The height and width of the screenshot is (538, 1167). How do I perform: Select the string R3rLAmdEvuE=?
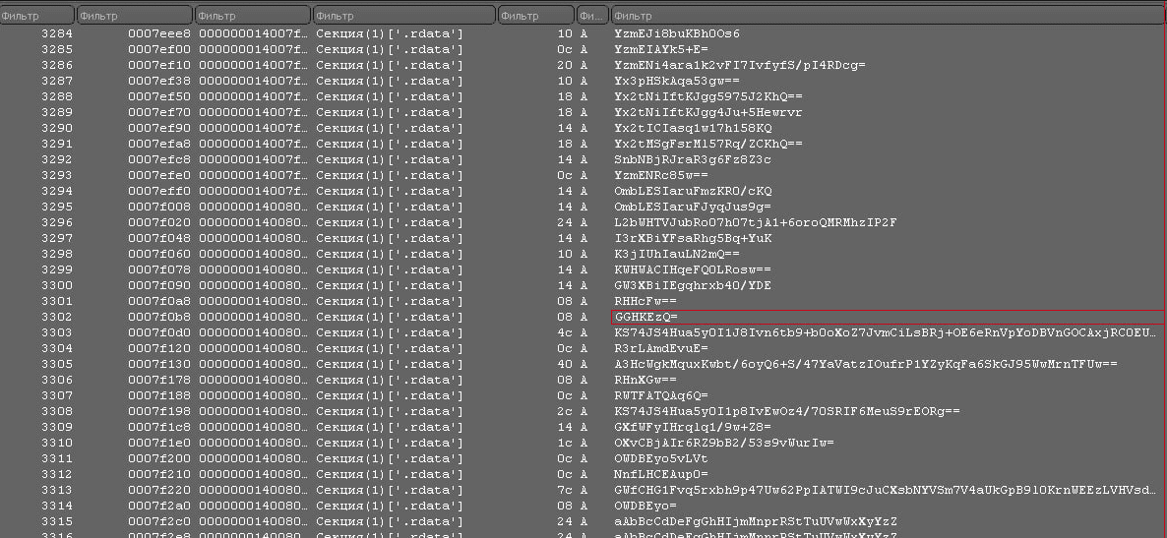pos(661,348)
